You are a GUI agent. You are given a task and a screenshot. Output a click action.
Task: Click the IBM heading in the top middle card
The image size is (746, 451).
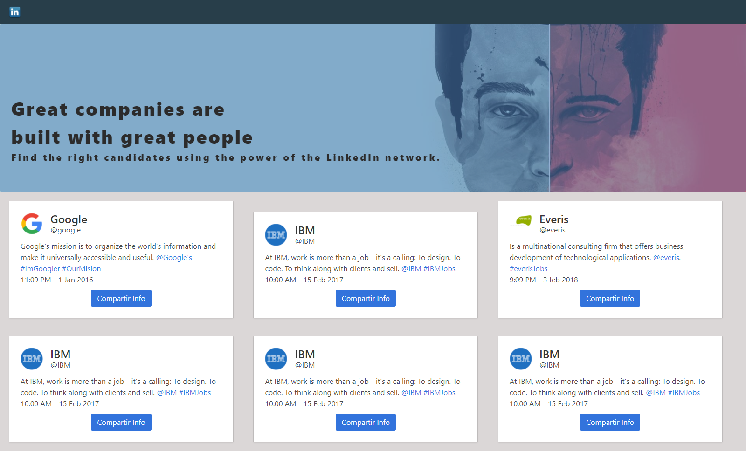(305, 230)
